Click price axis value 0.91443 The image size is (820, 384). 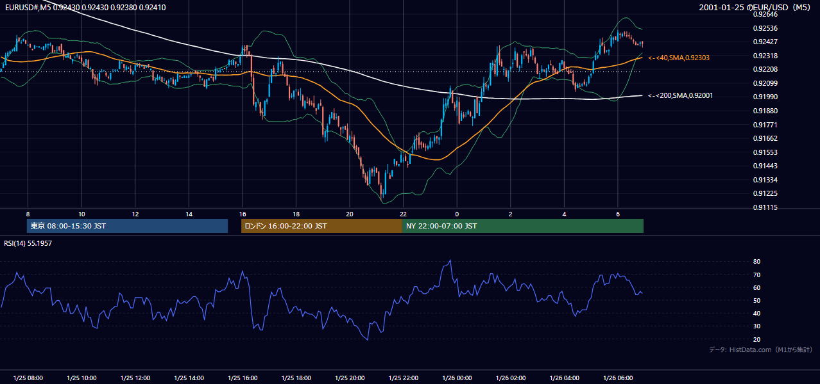[x=765, y=166]
